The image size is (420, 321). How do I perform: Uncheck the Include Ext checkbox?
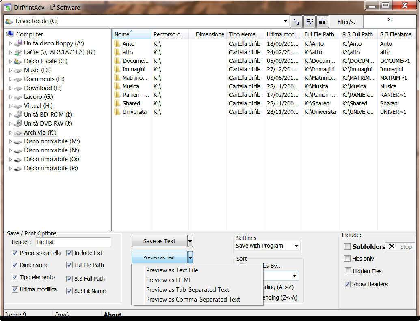coord(69,253)
